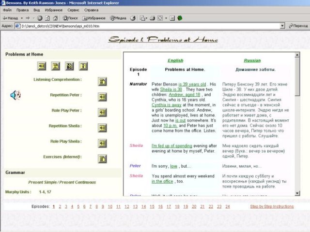Viewport: 310px width, 232px height.
Task: Click the Mail toolbar icon
Action: pyautogui.click(x=142, y=18)
